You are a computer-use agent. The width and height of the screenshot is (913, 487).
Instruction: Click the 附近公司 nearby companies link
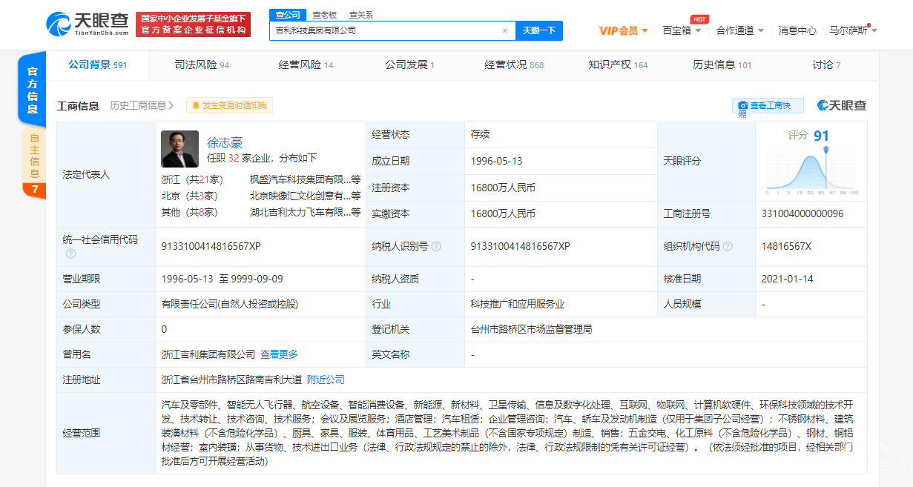pos(326,380)
